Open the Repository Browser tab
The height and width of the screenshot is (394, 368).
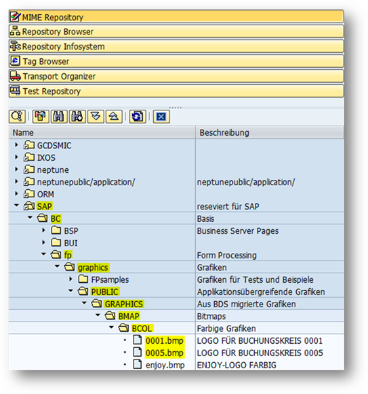coord(176,32)
